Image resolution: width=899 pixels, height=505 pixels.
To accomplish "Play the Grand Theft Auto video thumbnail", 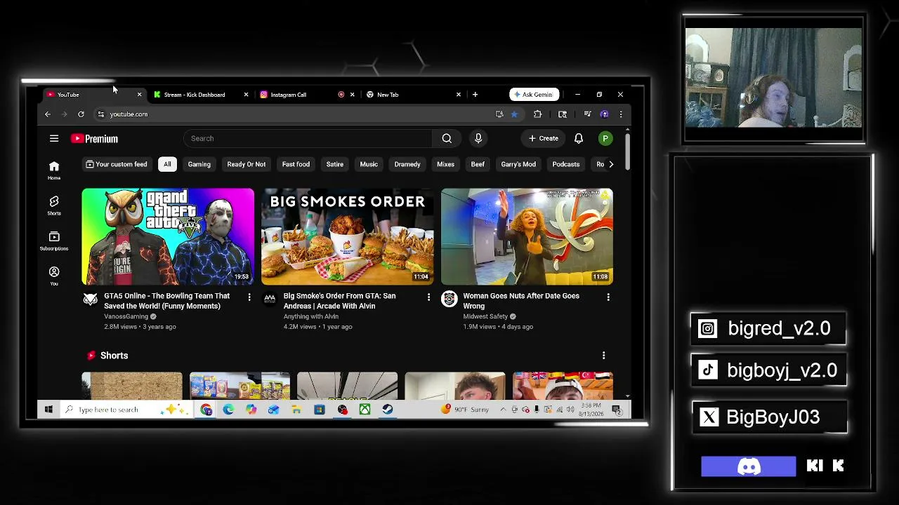I will [x=168, y=236].
